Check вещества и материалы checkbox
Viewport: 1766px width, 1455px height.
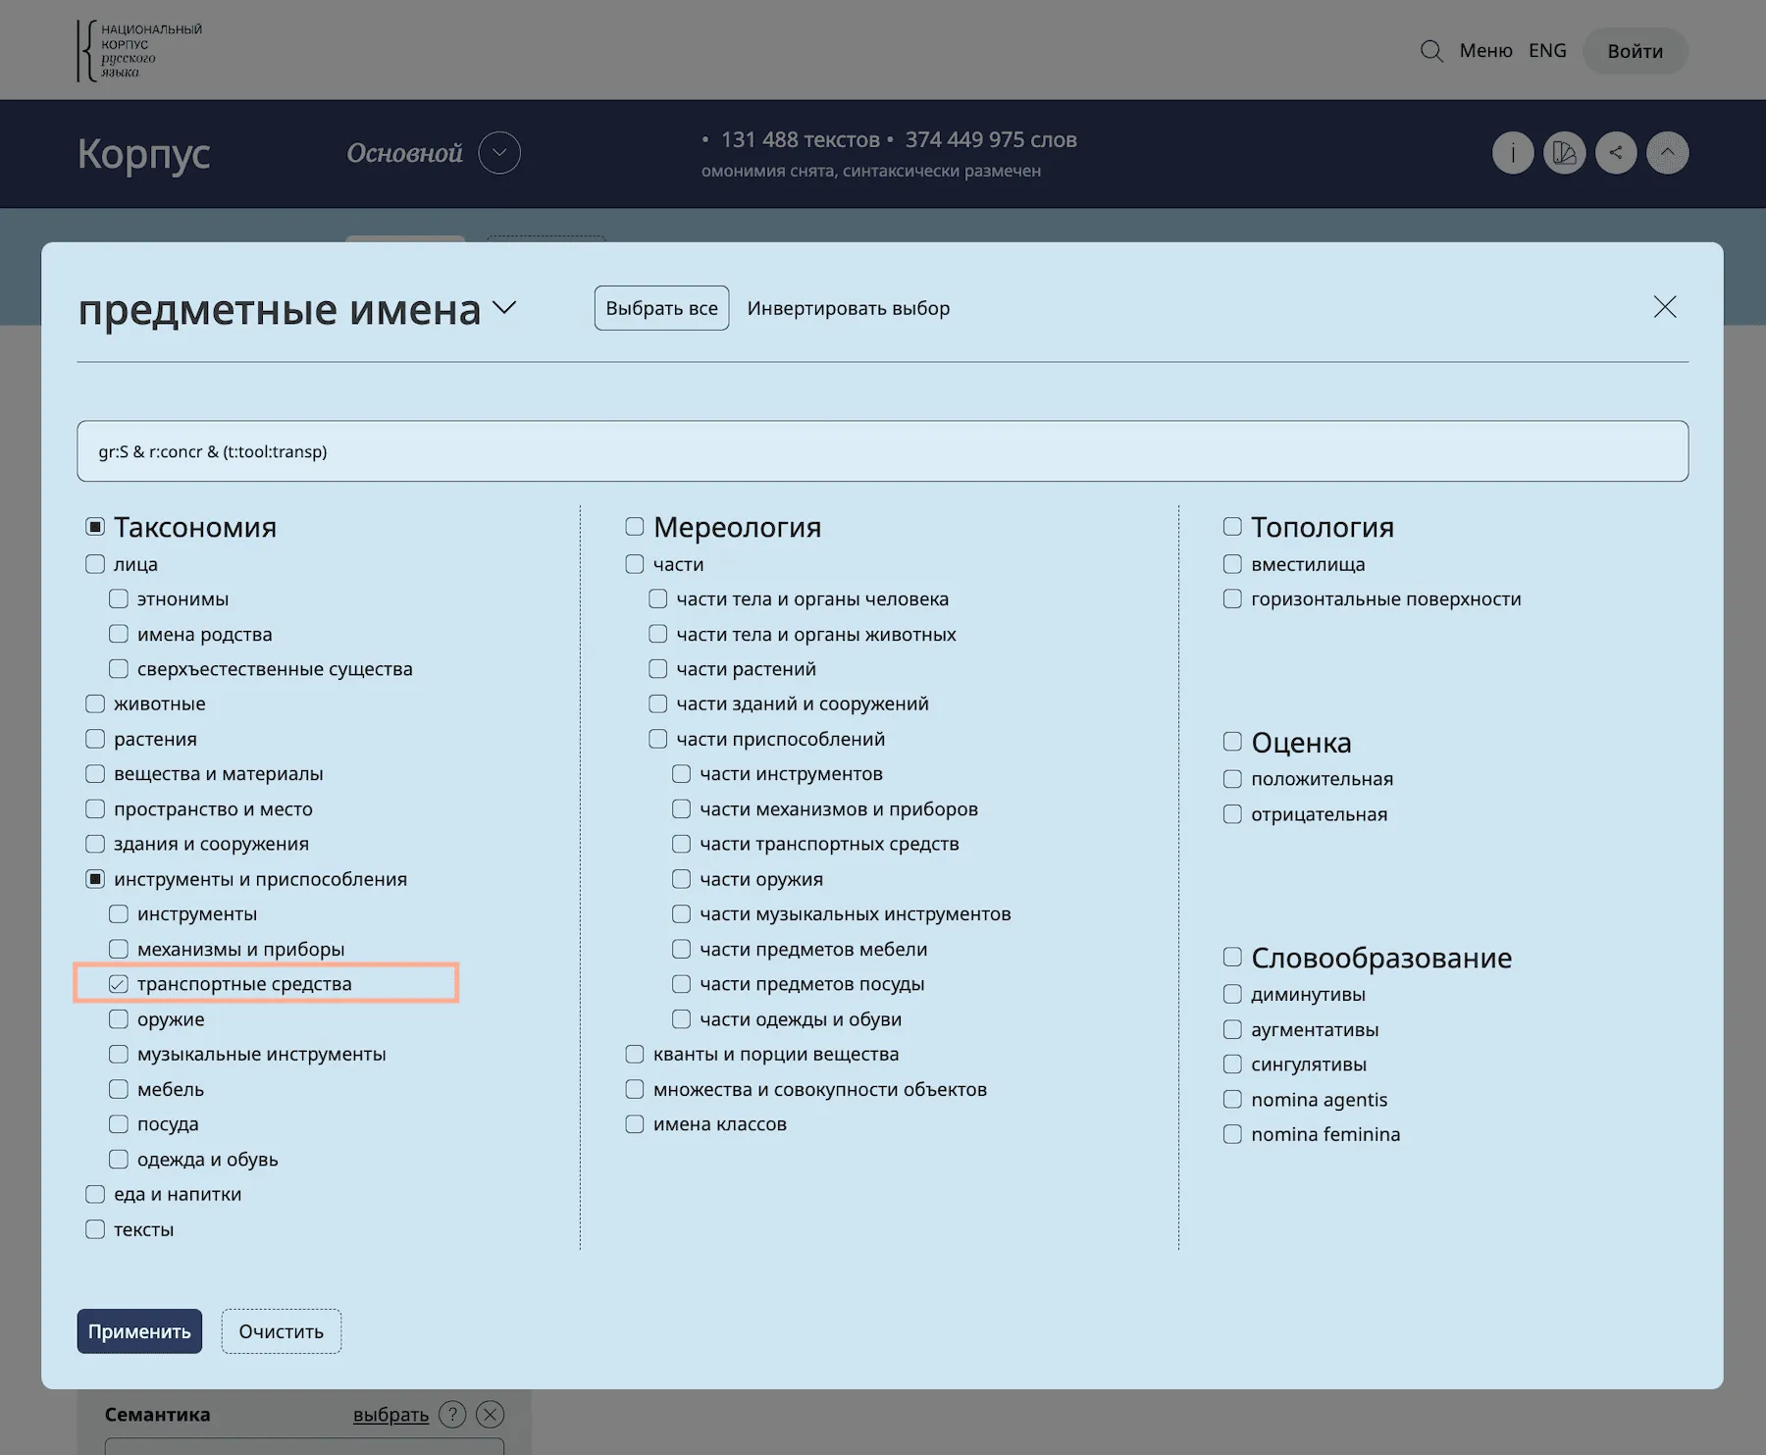(x=95, y=774)
